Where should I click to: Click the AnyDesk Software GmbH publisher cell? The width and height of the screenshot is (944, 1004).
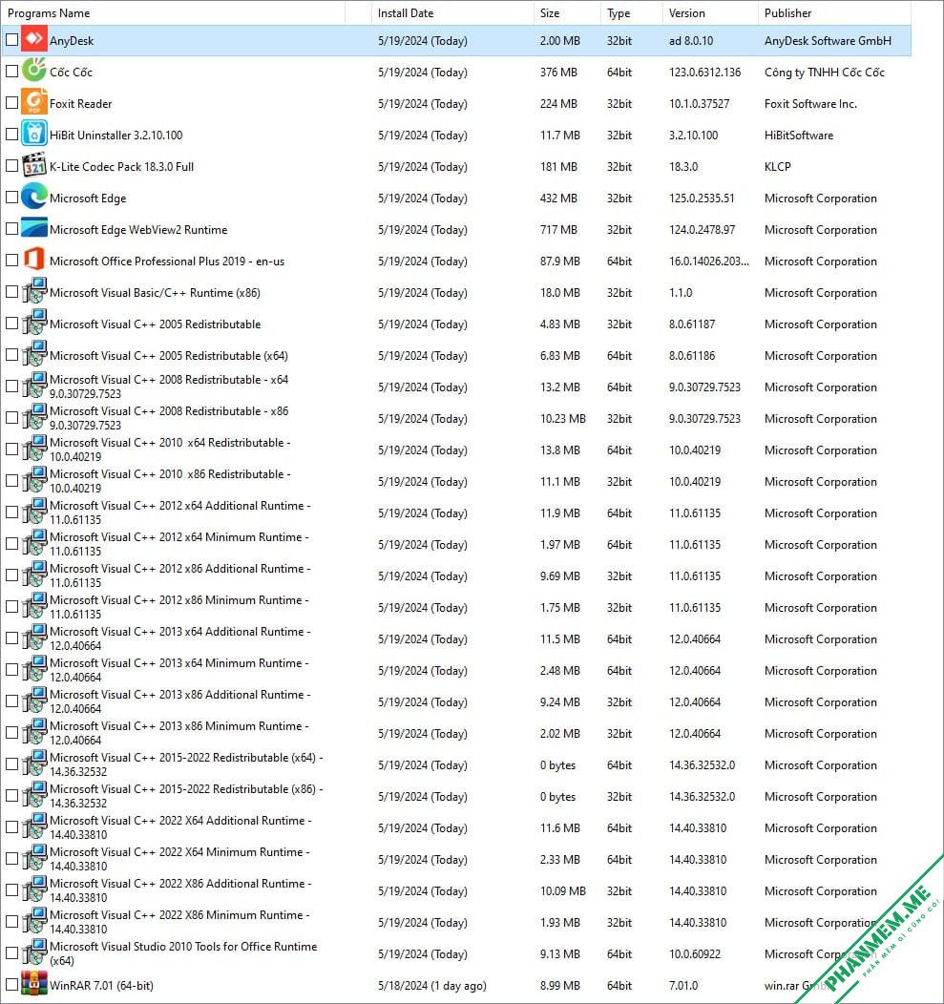point(828,40)
